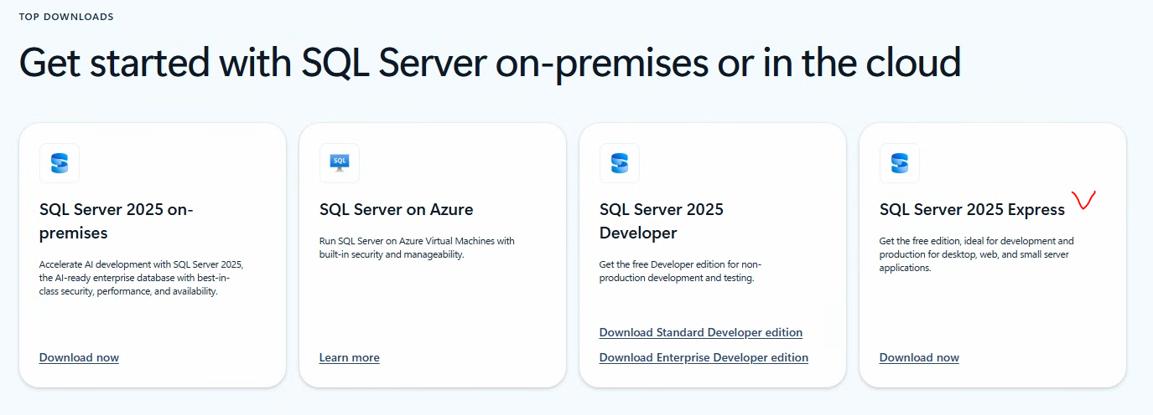This screenshot has height=415, width=1153.
Task: Click the Run SQL Server on Azure Virtual Machines text
Action: [417, 248]
